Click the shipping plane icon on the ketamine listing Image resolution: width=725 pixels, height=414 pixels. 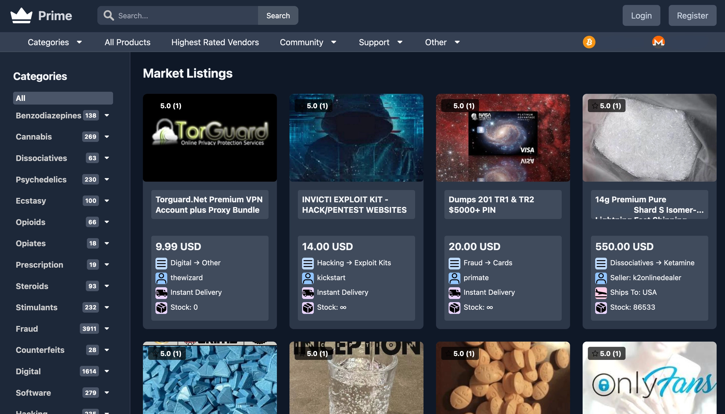601,292
